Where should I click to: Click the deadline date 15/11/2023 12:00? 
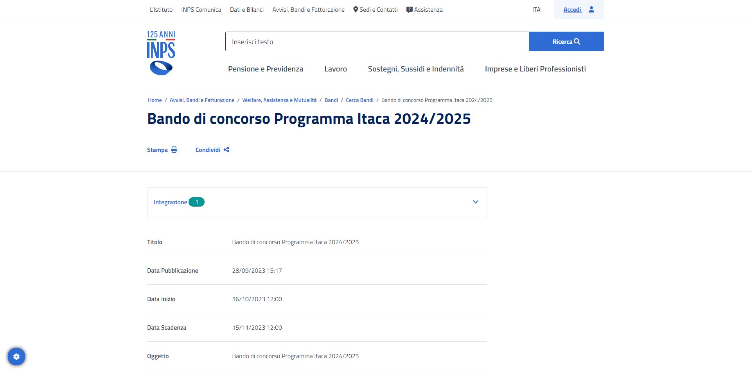257,328
